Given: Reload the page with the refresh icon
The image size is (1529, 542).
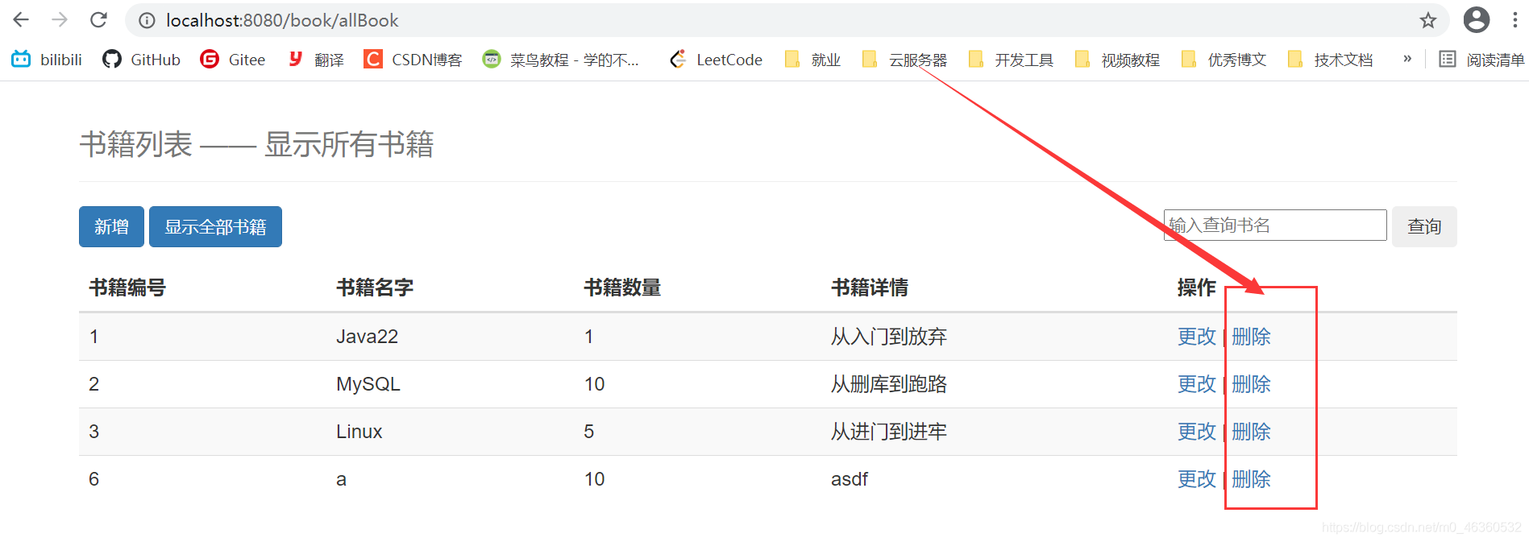Looking at the screenshot, I should [98, 20].
